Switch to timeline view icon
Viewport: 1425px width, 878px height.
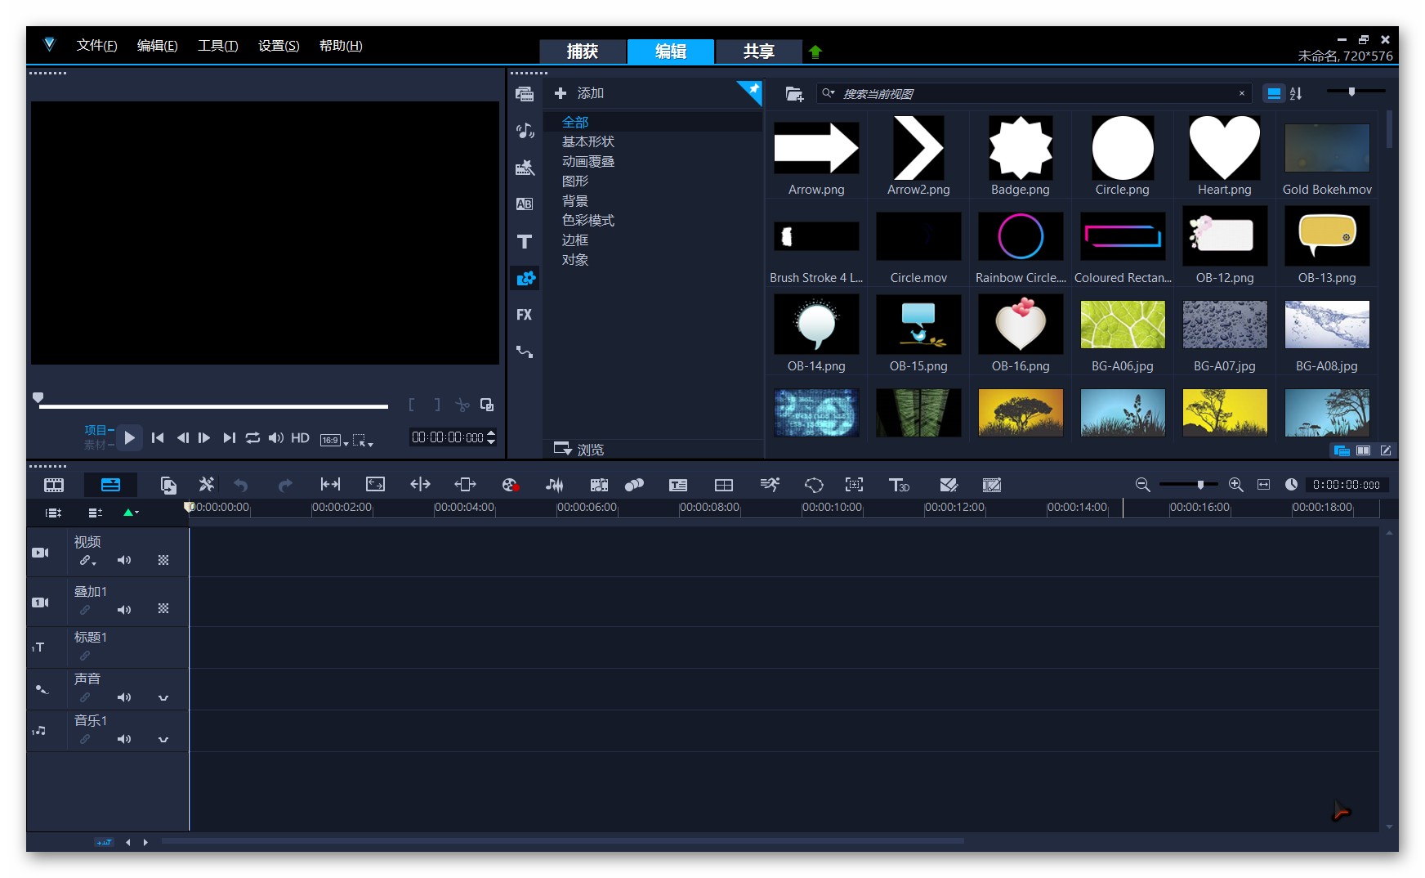110,486
